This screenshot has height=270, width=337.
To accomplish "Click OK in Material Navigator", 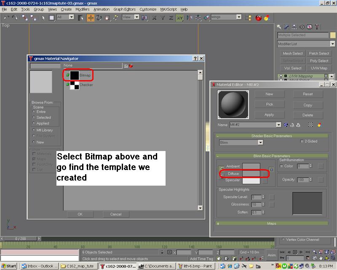I will point(80,214).
